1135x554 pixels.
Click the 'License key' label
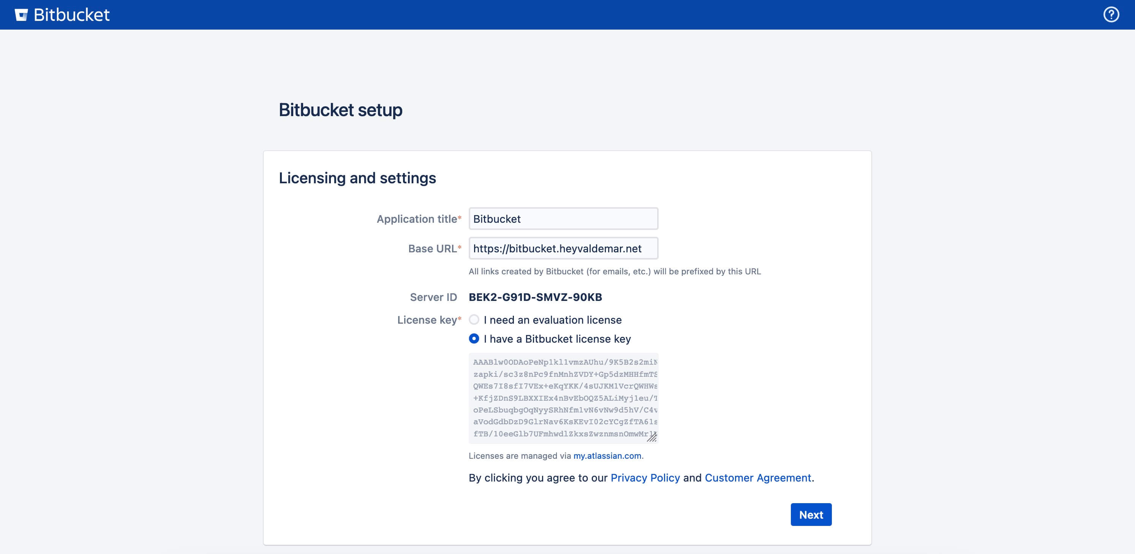427,319
